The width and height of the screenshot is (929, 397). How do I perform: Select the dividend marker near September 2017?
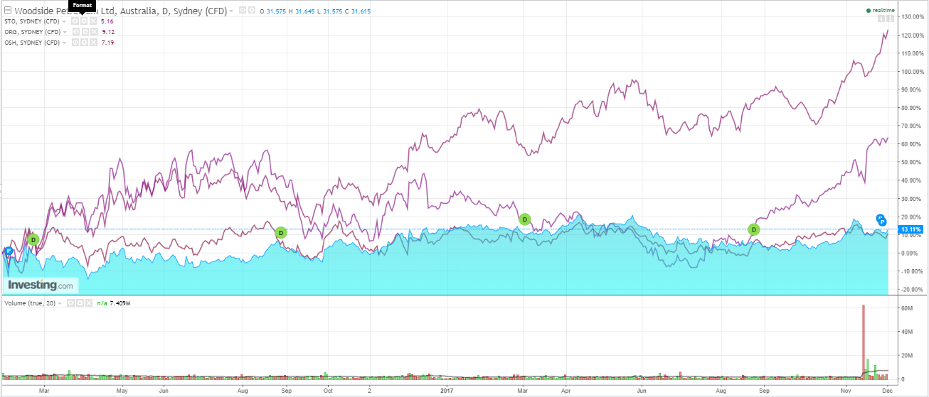pos(754,229)
